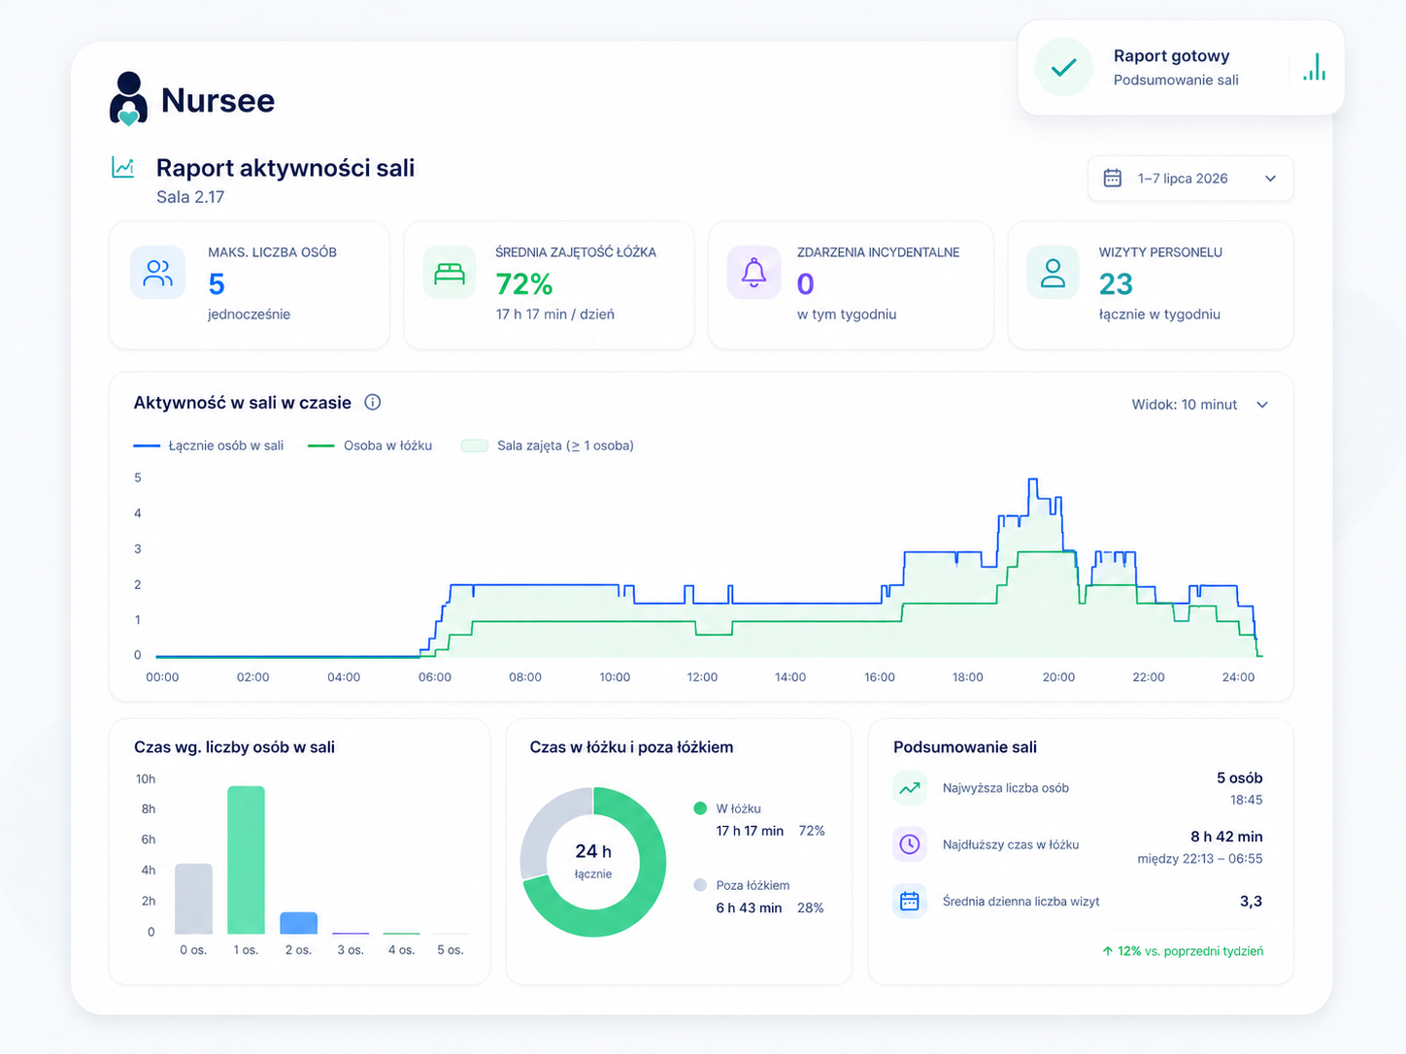Click the gray Poza łóżkiem segment of the donut chart
Image resolution: width=1406 pixels, height=1054 pixels.
pos(546,827)
